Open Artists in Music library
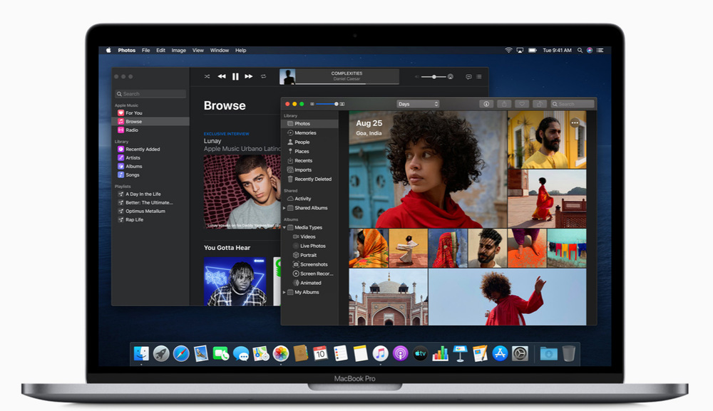Screen dimensions: 713x411 coord(150,157)
